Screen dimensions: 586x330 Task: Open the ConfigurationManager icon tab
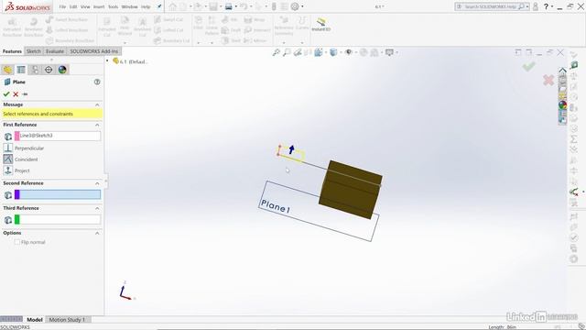[x=35, y=70]
